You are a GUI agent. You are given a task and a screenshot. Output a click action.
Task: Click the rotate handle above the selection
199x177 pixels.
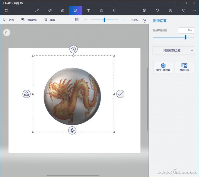click(x=73, y=49)
